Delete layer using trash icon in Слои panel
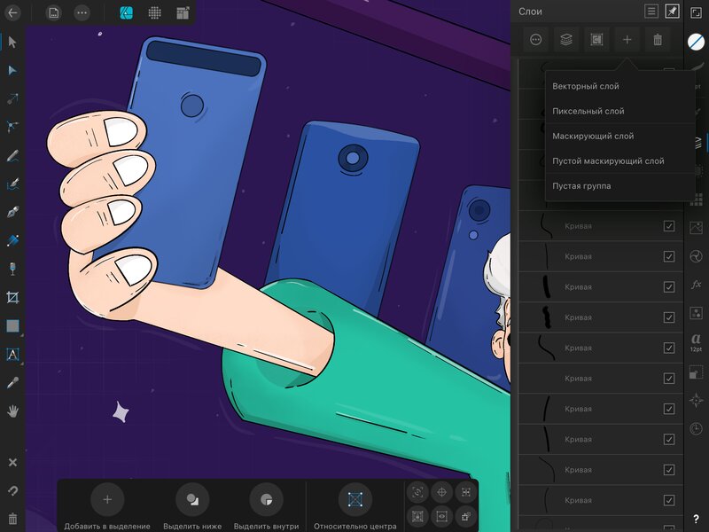 coord(658,40)
